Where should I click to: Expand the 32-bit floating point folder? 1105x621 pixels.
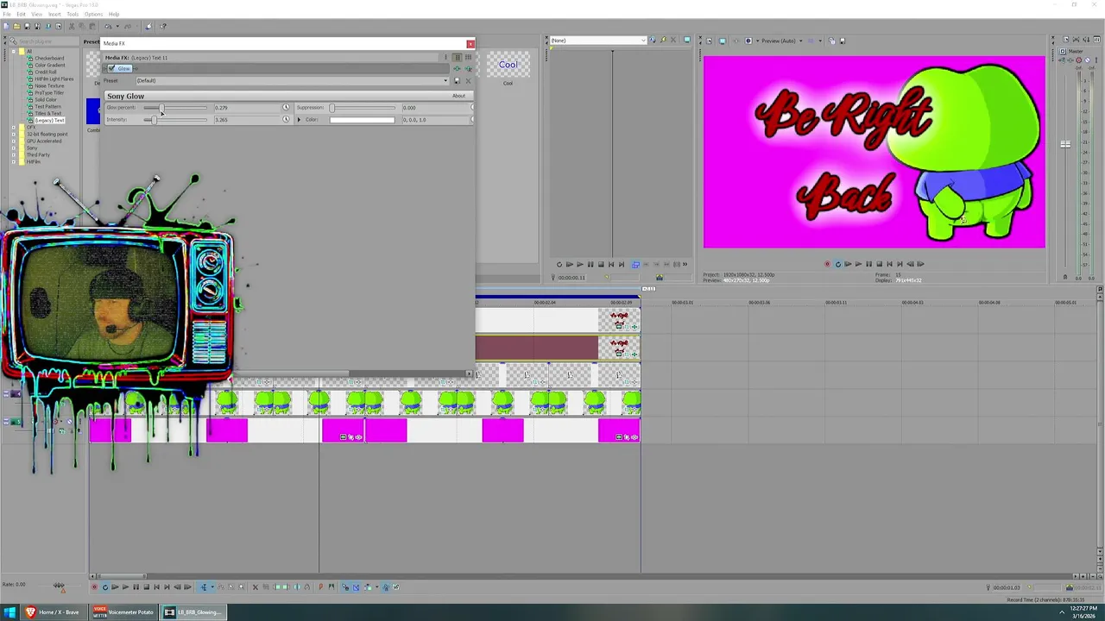click(x=14, y=135)
